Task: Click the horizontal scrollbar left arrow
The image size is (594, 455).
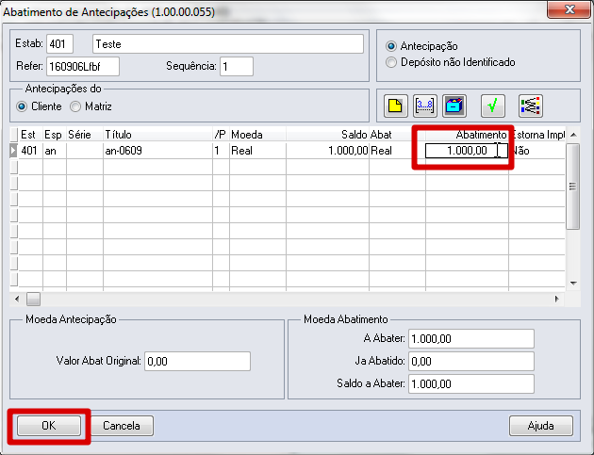Action: coord(17,299)
